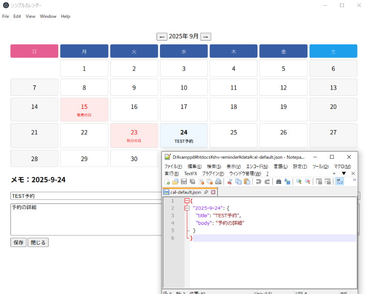Viewport: 367px width, 294px height.
Task: Click inside the TEST予約 title field
Action: click(x=85, y=196)
